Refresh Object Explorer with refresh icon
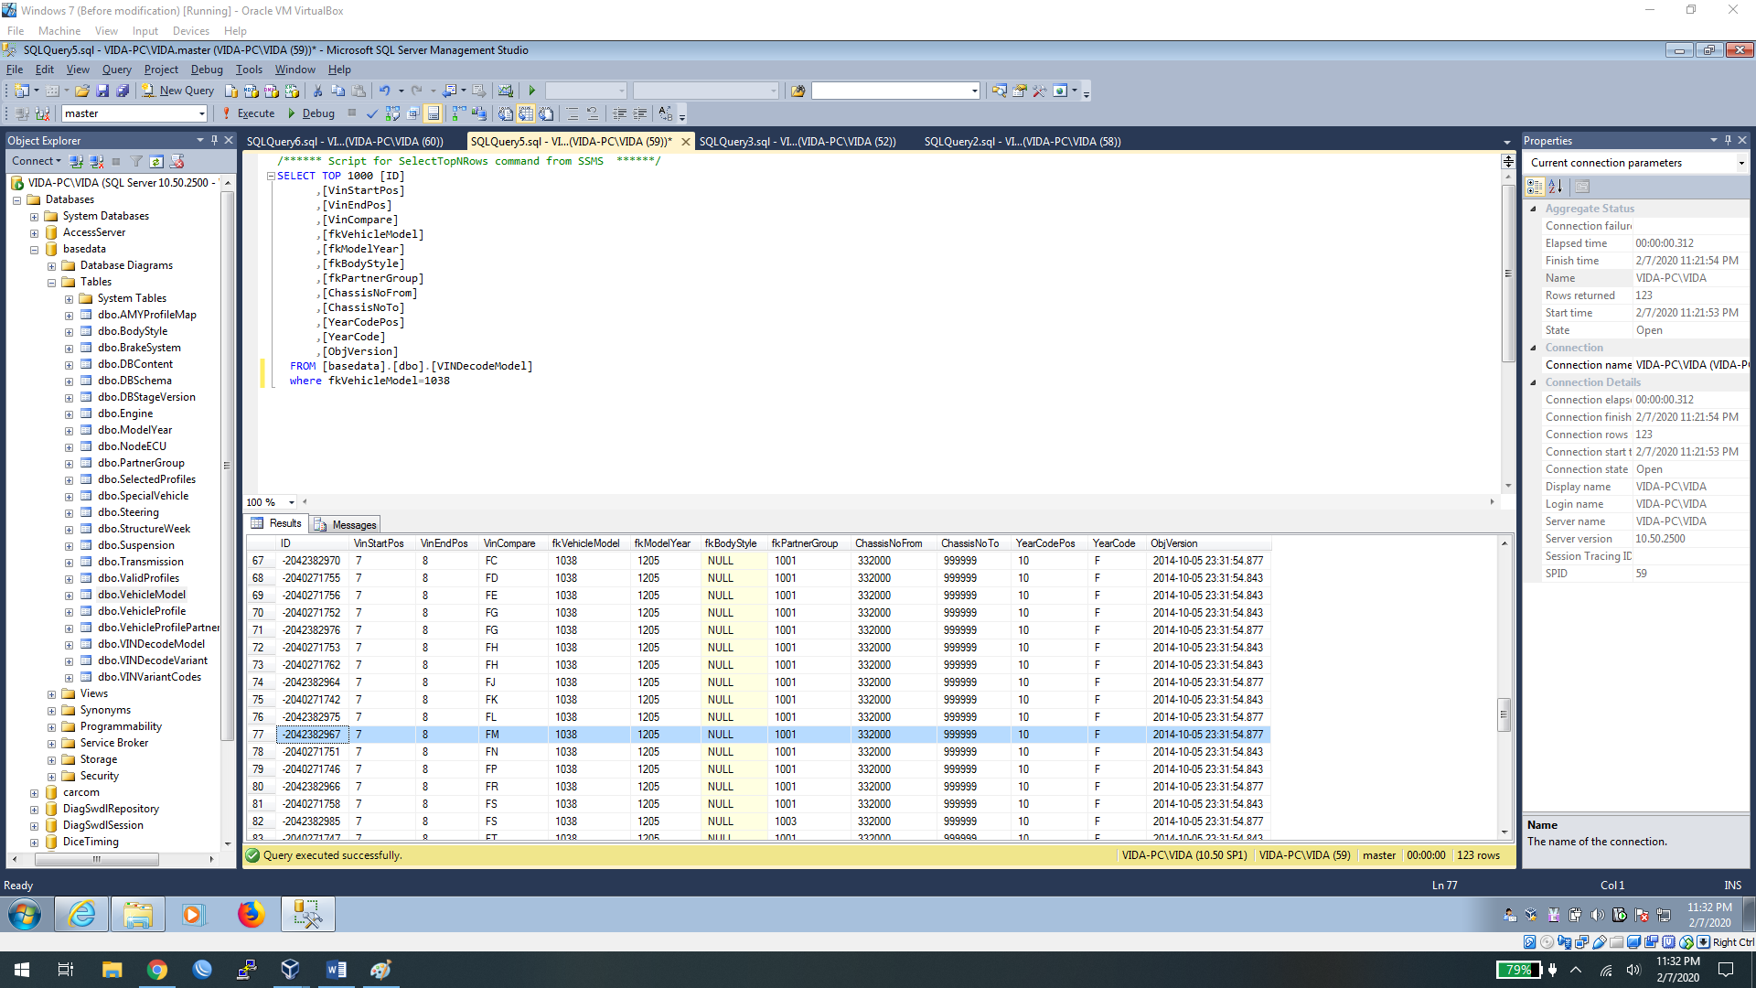 pos(156,161)
